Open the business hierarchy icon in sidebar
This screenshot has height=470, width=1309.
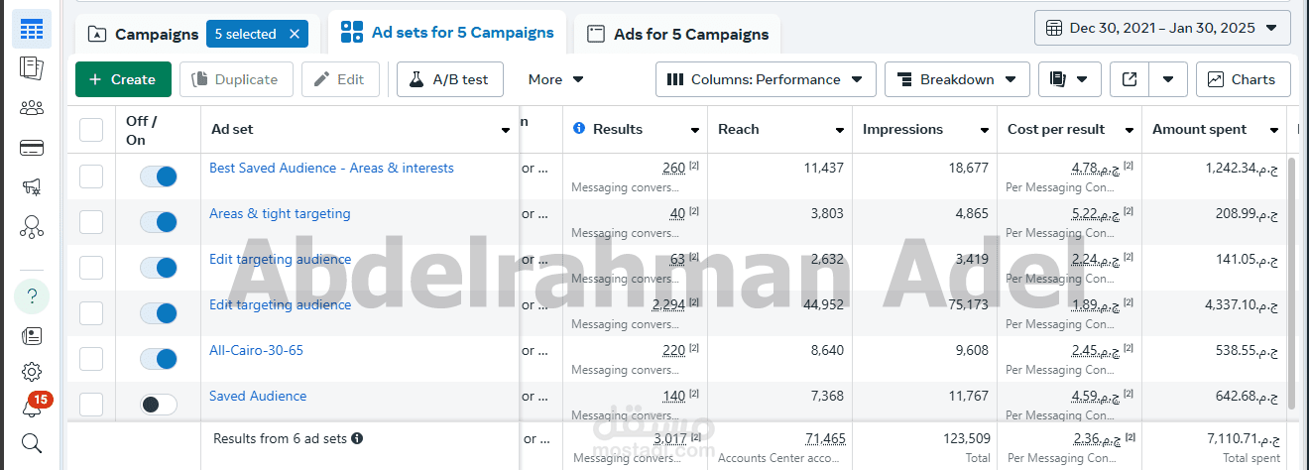[32, 227]
